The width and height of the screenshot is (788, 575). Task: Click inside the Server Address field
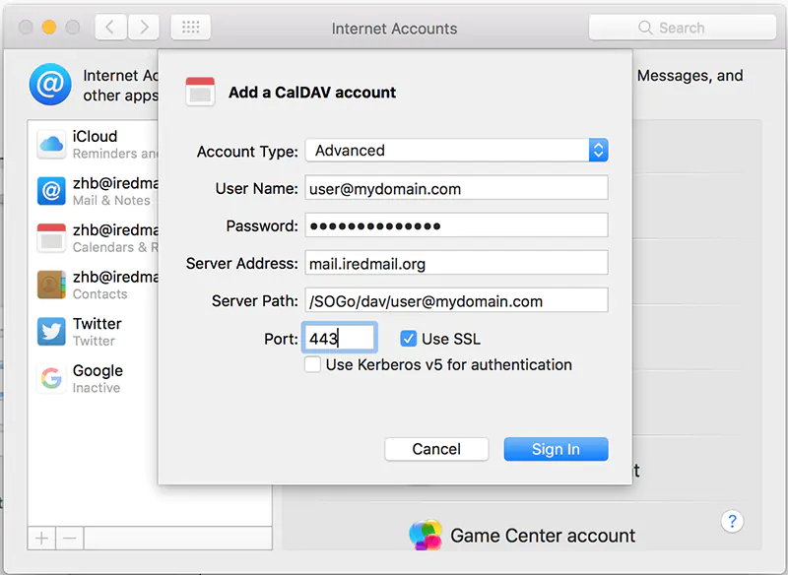click(x=456, y=263)
